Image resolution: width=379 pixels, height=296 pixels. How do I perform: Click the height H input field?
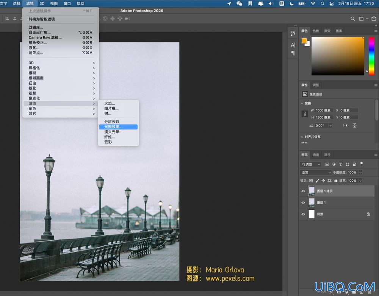click(324, 117)
